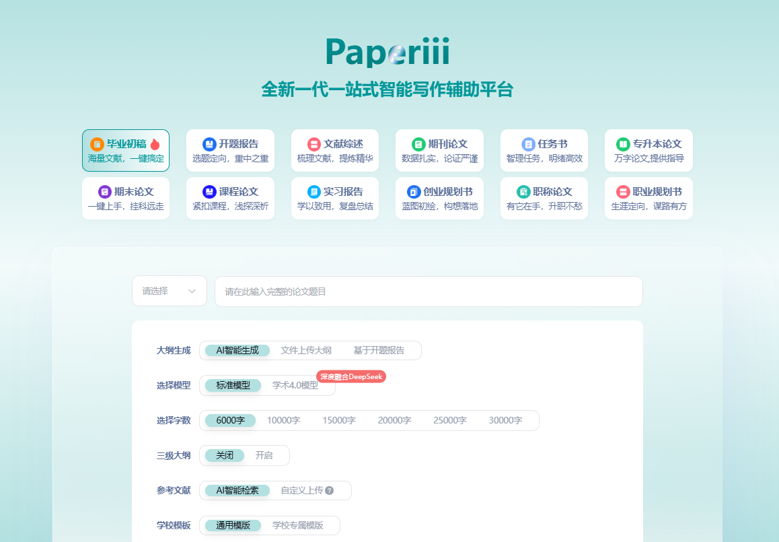Click the blue icon on 开题报告 card
The image size is (779, 542).
coord(209,144)
